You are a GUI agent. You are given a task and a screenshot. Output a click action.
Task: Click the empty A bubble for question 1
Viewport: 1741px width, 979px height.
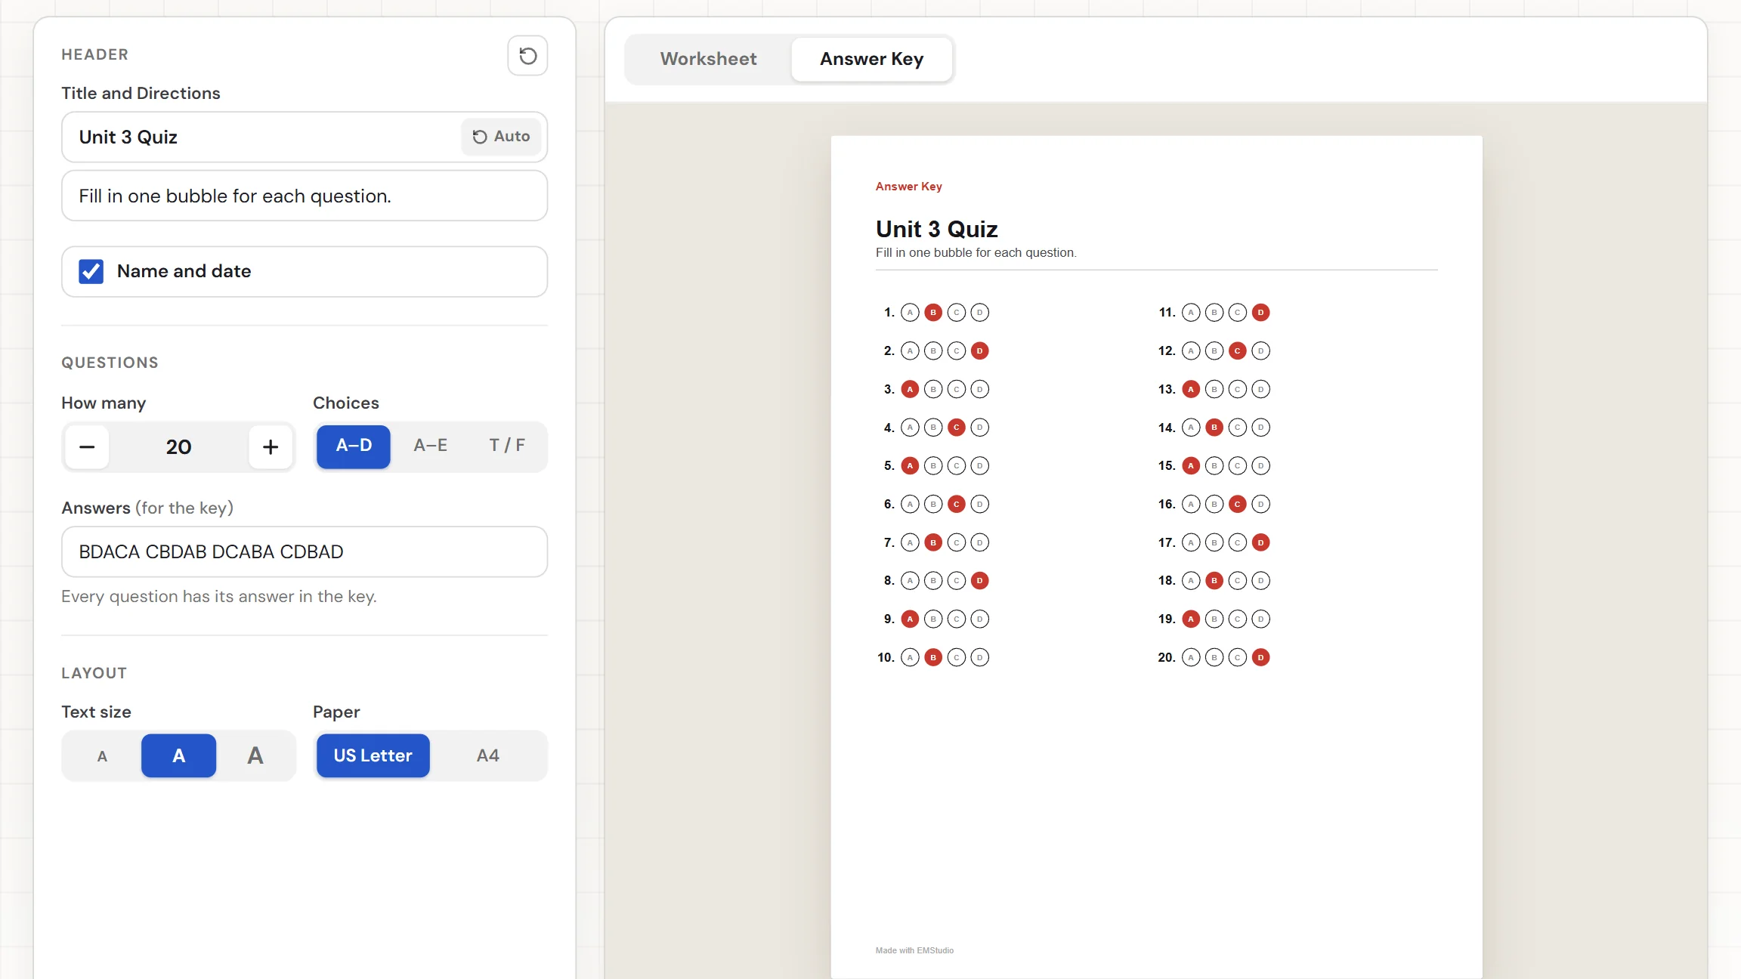tap(910, 313)
